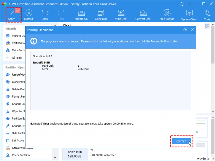This screenshot has height=161, width=215.
Task: Open the Tools menu icon
Action: pyautogui.click(x=207, y=14)
